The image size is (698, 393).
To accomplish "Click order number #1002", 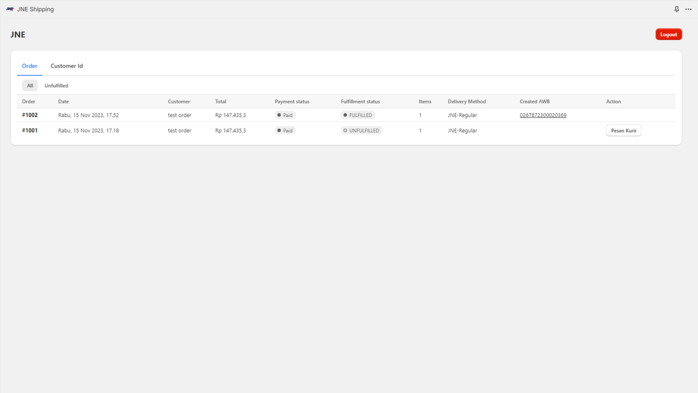I will [x=29, y=115].
